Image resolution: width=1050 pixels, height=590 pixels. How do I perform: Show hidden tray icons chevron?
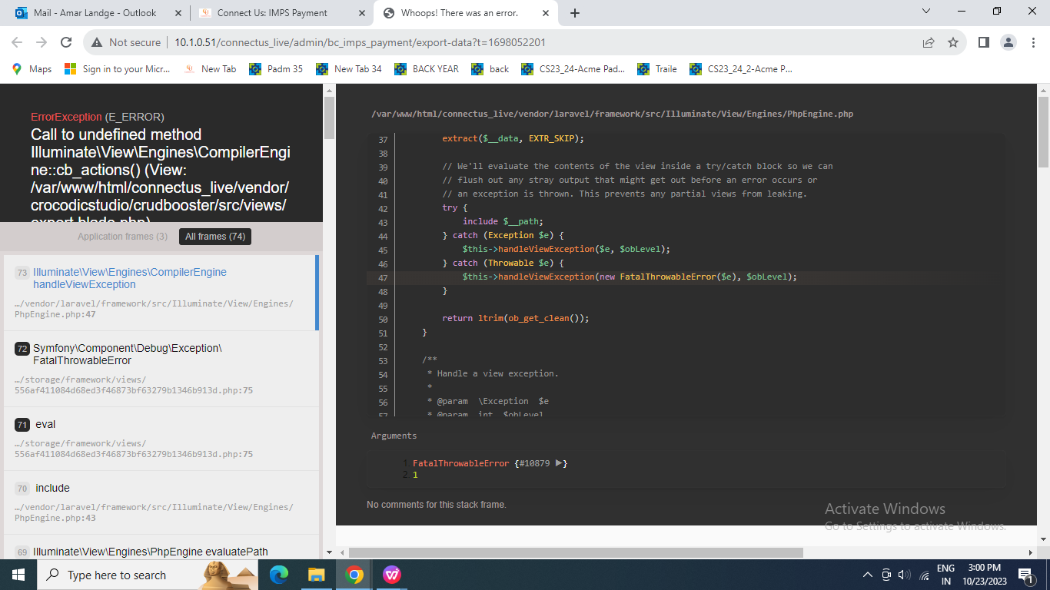point(868,575)
